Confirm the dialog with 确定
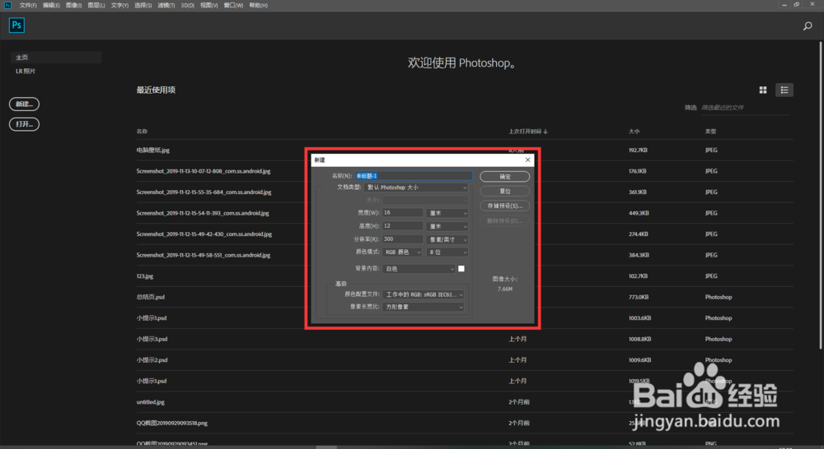This screenshot has width=824, height=449. pyautogui.click(x=504, y=177)
